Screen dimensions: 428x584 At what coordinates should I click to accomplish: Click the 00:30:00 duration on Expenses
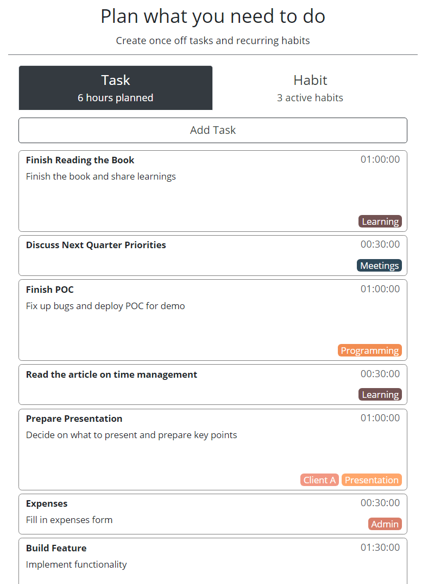(x=380, y=503)
